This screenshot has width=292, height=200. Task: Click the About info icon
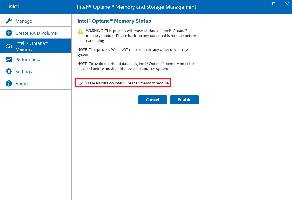(x=9, y=84)
